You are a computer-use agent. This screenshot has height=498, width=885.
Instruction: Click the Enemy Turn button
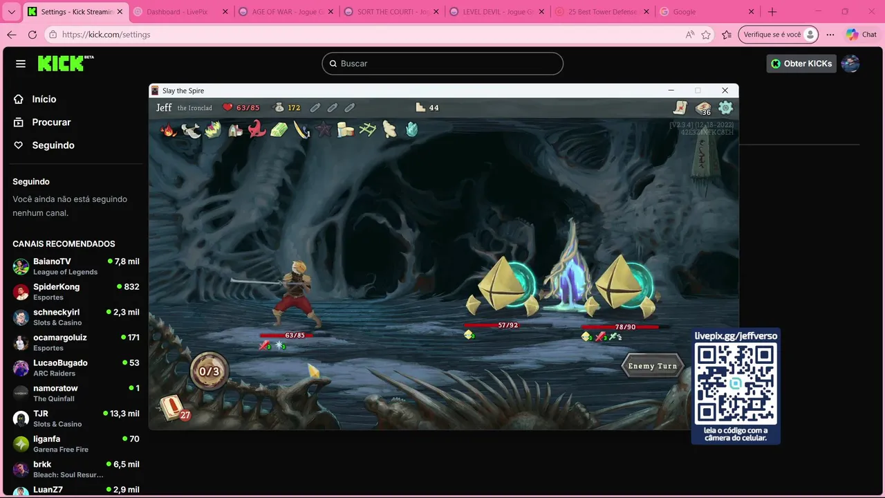tap(653, 366)
